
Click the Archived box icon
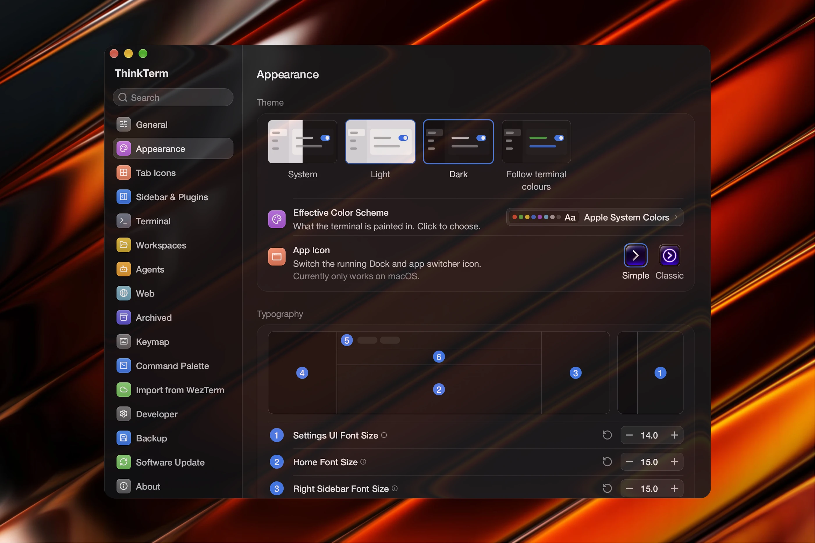(x=123, y=317)
